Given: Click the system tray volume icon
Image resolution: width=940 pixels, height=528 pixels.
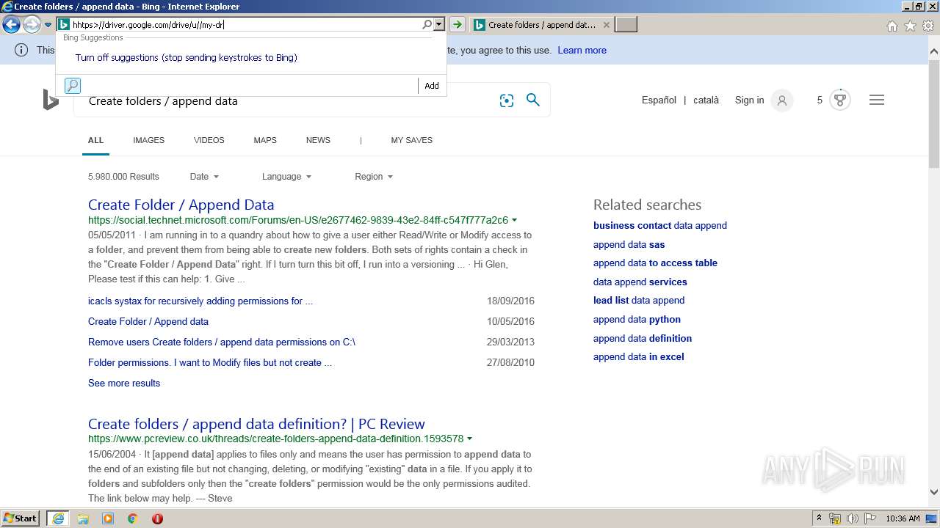Looking at the screenshot, I should pyautogui.click(x=852, y=518).
